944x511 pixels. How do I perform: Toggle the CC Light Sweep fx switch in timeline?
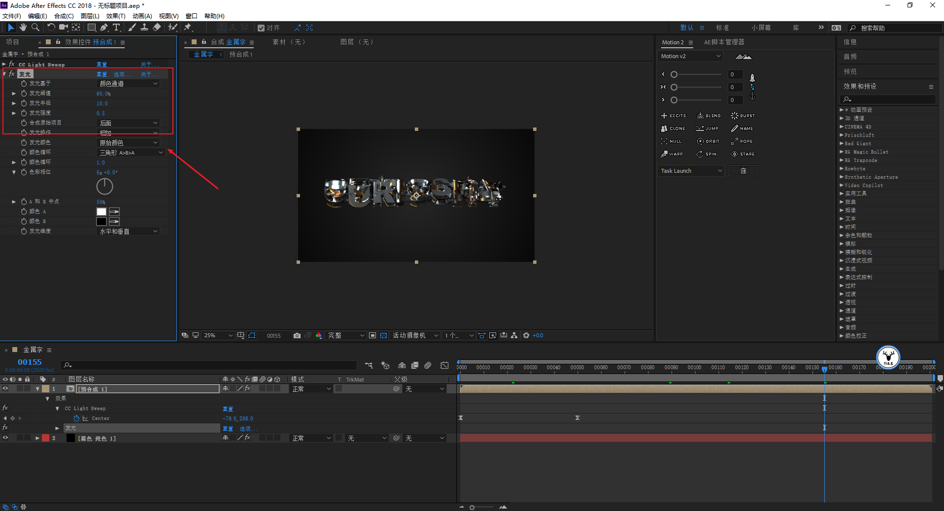point(5,408)
